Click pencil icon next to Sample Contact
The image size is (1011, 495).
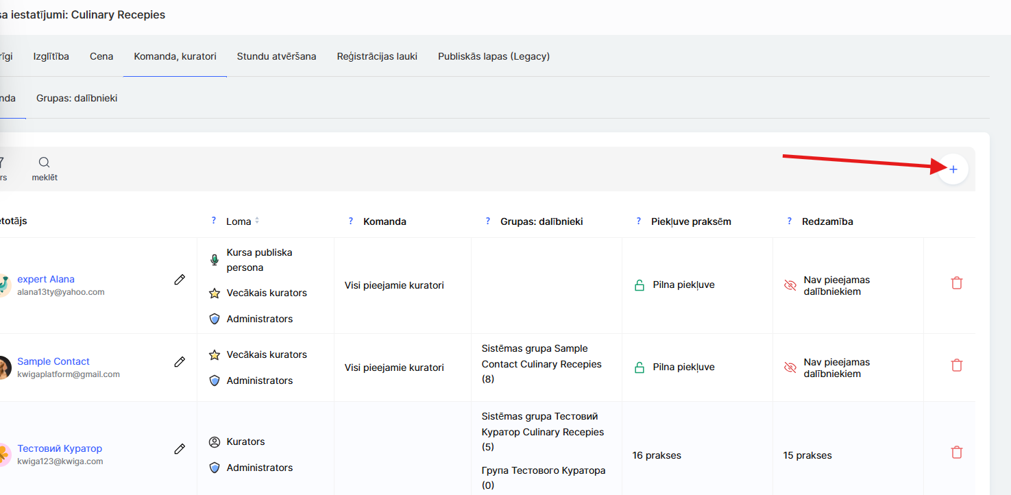coord(180,362)
